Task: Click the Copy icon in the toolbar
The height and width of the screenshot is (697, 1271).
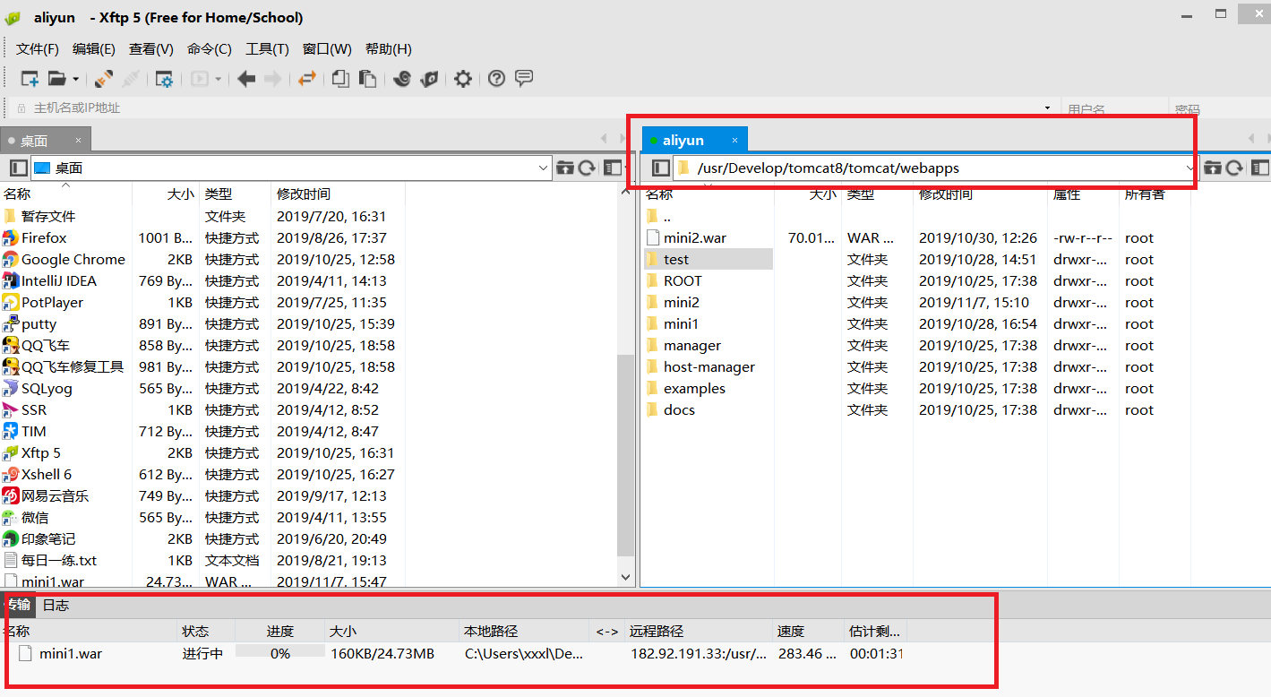Action: pos(340,79)
